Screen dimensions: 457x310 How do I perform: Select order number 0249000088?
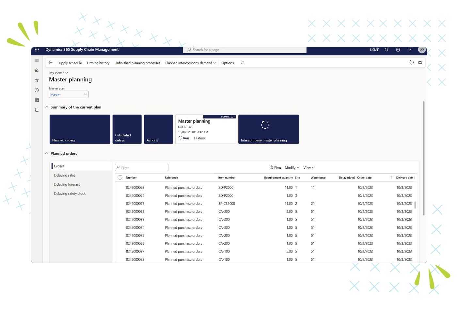135,259
